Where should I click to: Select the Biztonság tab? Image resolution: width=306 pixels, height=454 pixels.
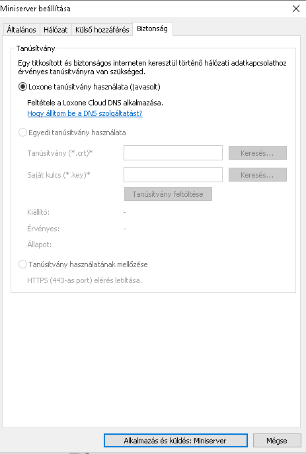[153, 29]
